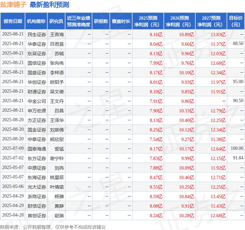This screenshot has width=245, height=230.
Task: Click analyst name 熊欣慰
Action: click(57, 139)
